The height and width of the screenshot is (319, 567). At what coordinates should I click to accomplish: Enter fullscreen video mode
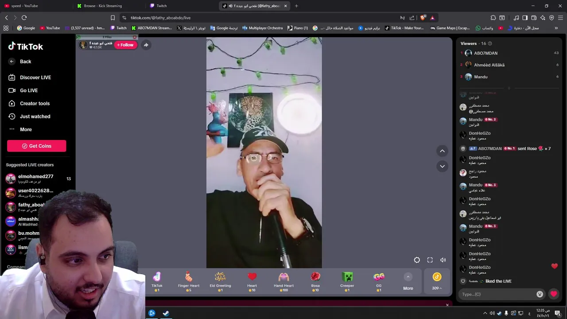pyautogui.click(x=430, y=260)
